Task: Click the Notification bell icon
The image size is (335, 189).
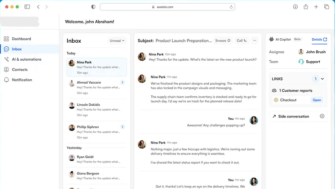Action: pyautogui.click(x=6, y=80)
